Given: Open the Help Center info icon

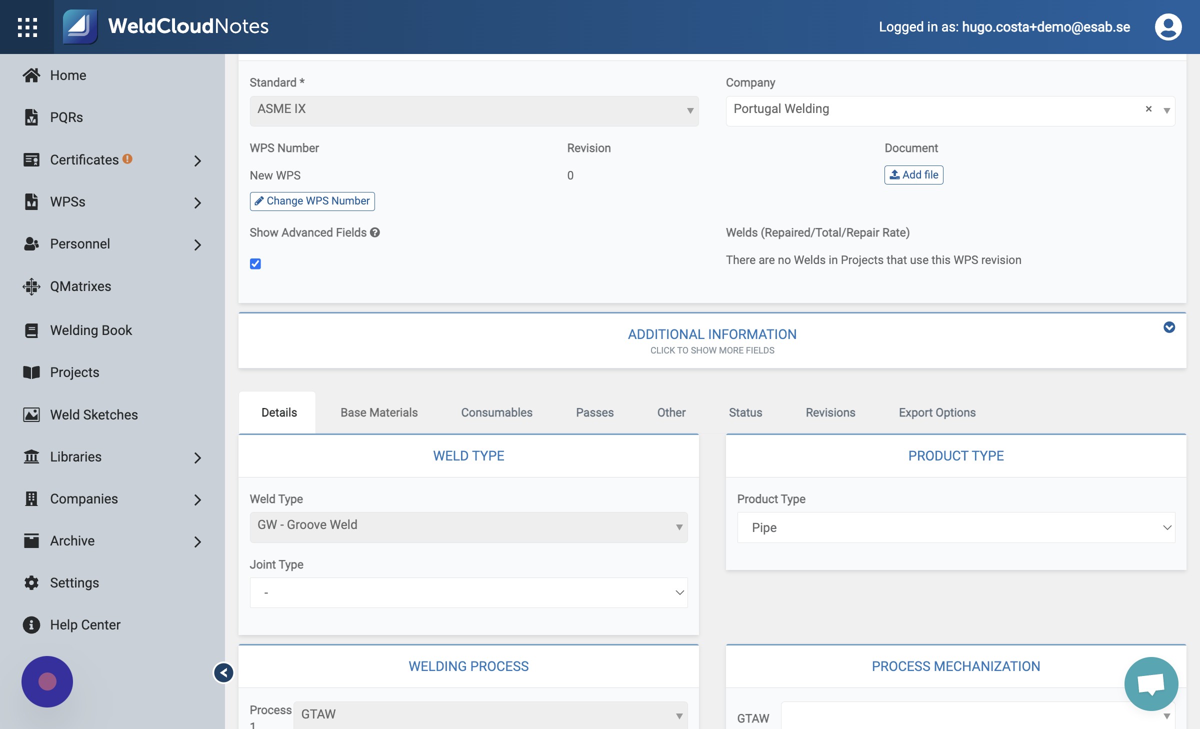Looking at the screenshot, I should [31, 624].
